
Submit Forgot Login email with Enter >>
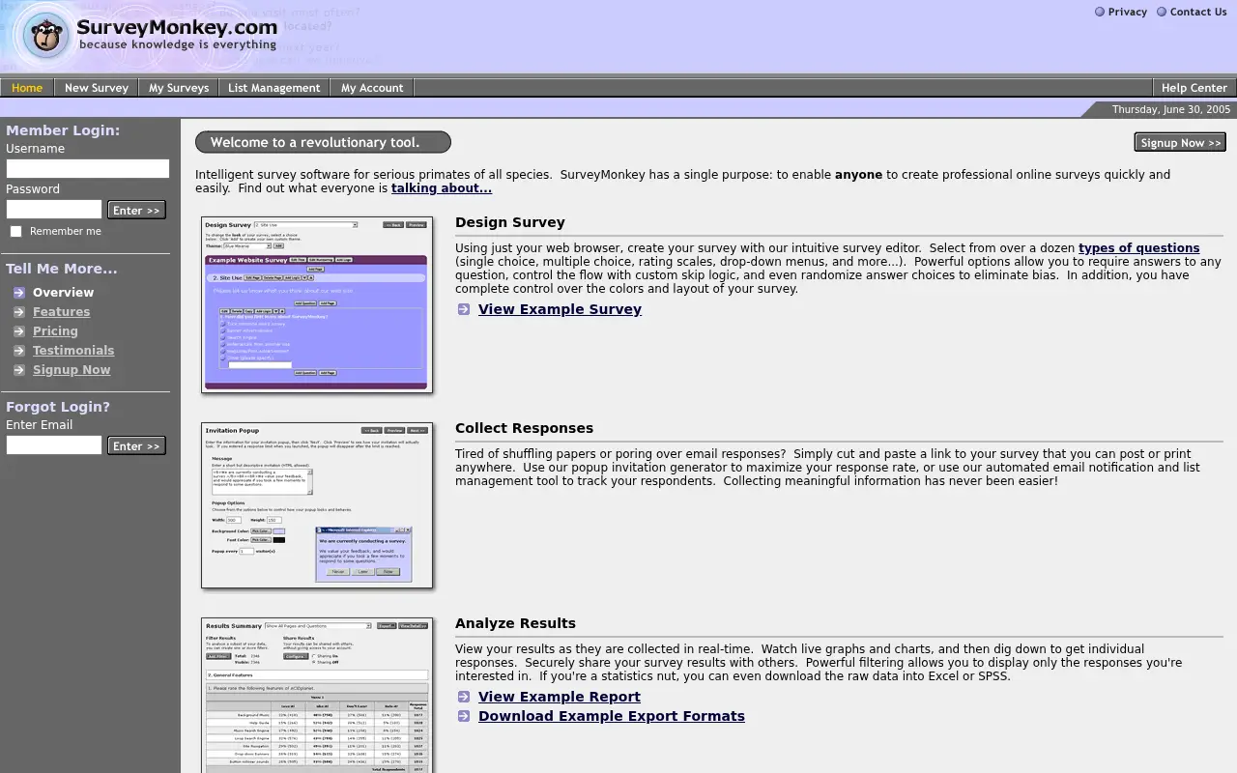coord(136,446)
